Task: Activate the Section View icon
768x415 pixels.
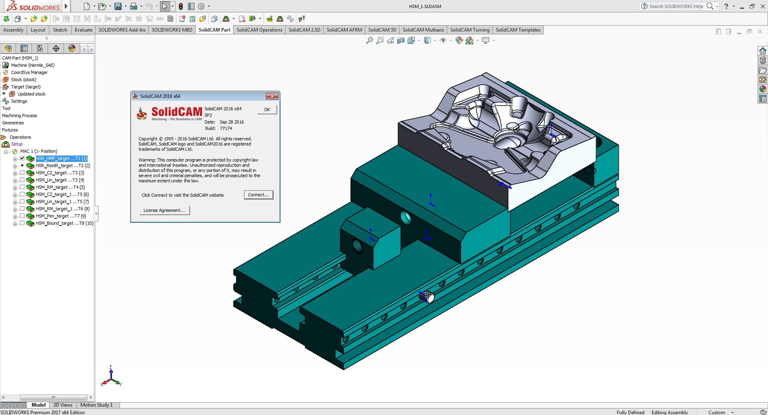Action: pos(401,40)
